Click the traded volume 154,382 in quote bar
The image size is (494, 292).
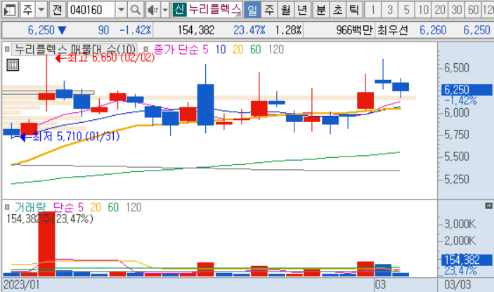[x=196, y=30]
